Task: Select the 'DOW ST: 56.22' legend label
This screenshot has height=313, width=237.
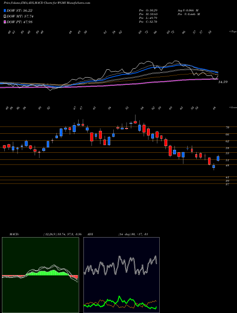Action: tap(19, 10)
